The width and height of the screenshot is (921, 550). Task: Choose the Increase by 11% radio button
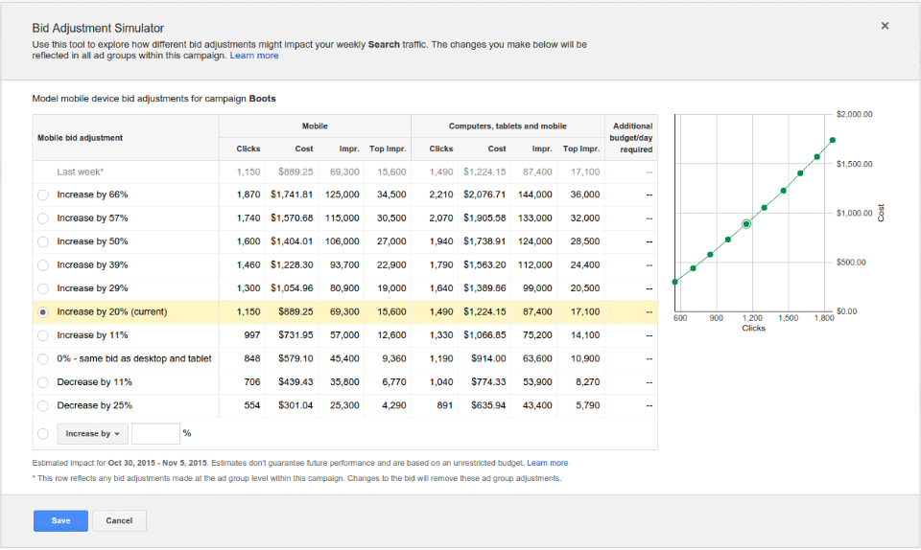[43, 335]
